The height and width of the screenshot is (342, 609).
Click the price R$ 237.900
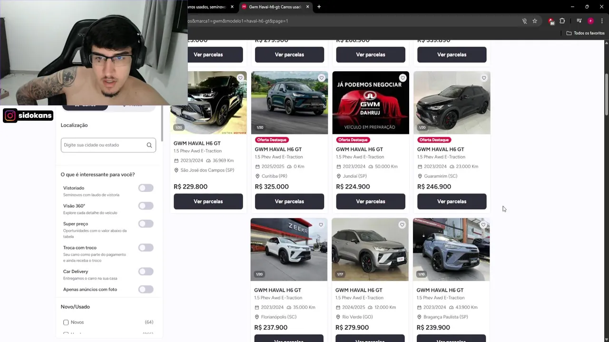pos(271,328)
